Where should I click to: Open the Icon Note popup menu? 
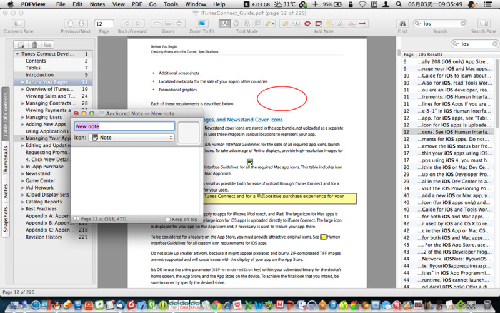[x=132, y=137]
